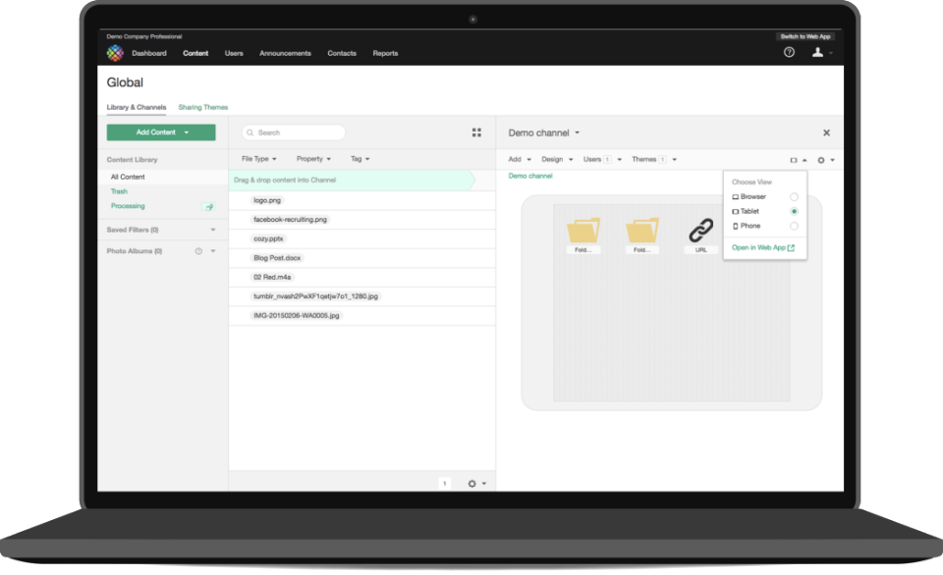The height and width of the screenshot is (575, 943).
Task: Select the Tablet view radio button
Action: click(794, 212)
